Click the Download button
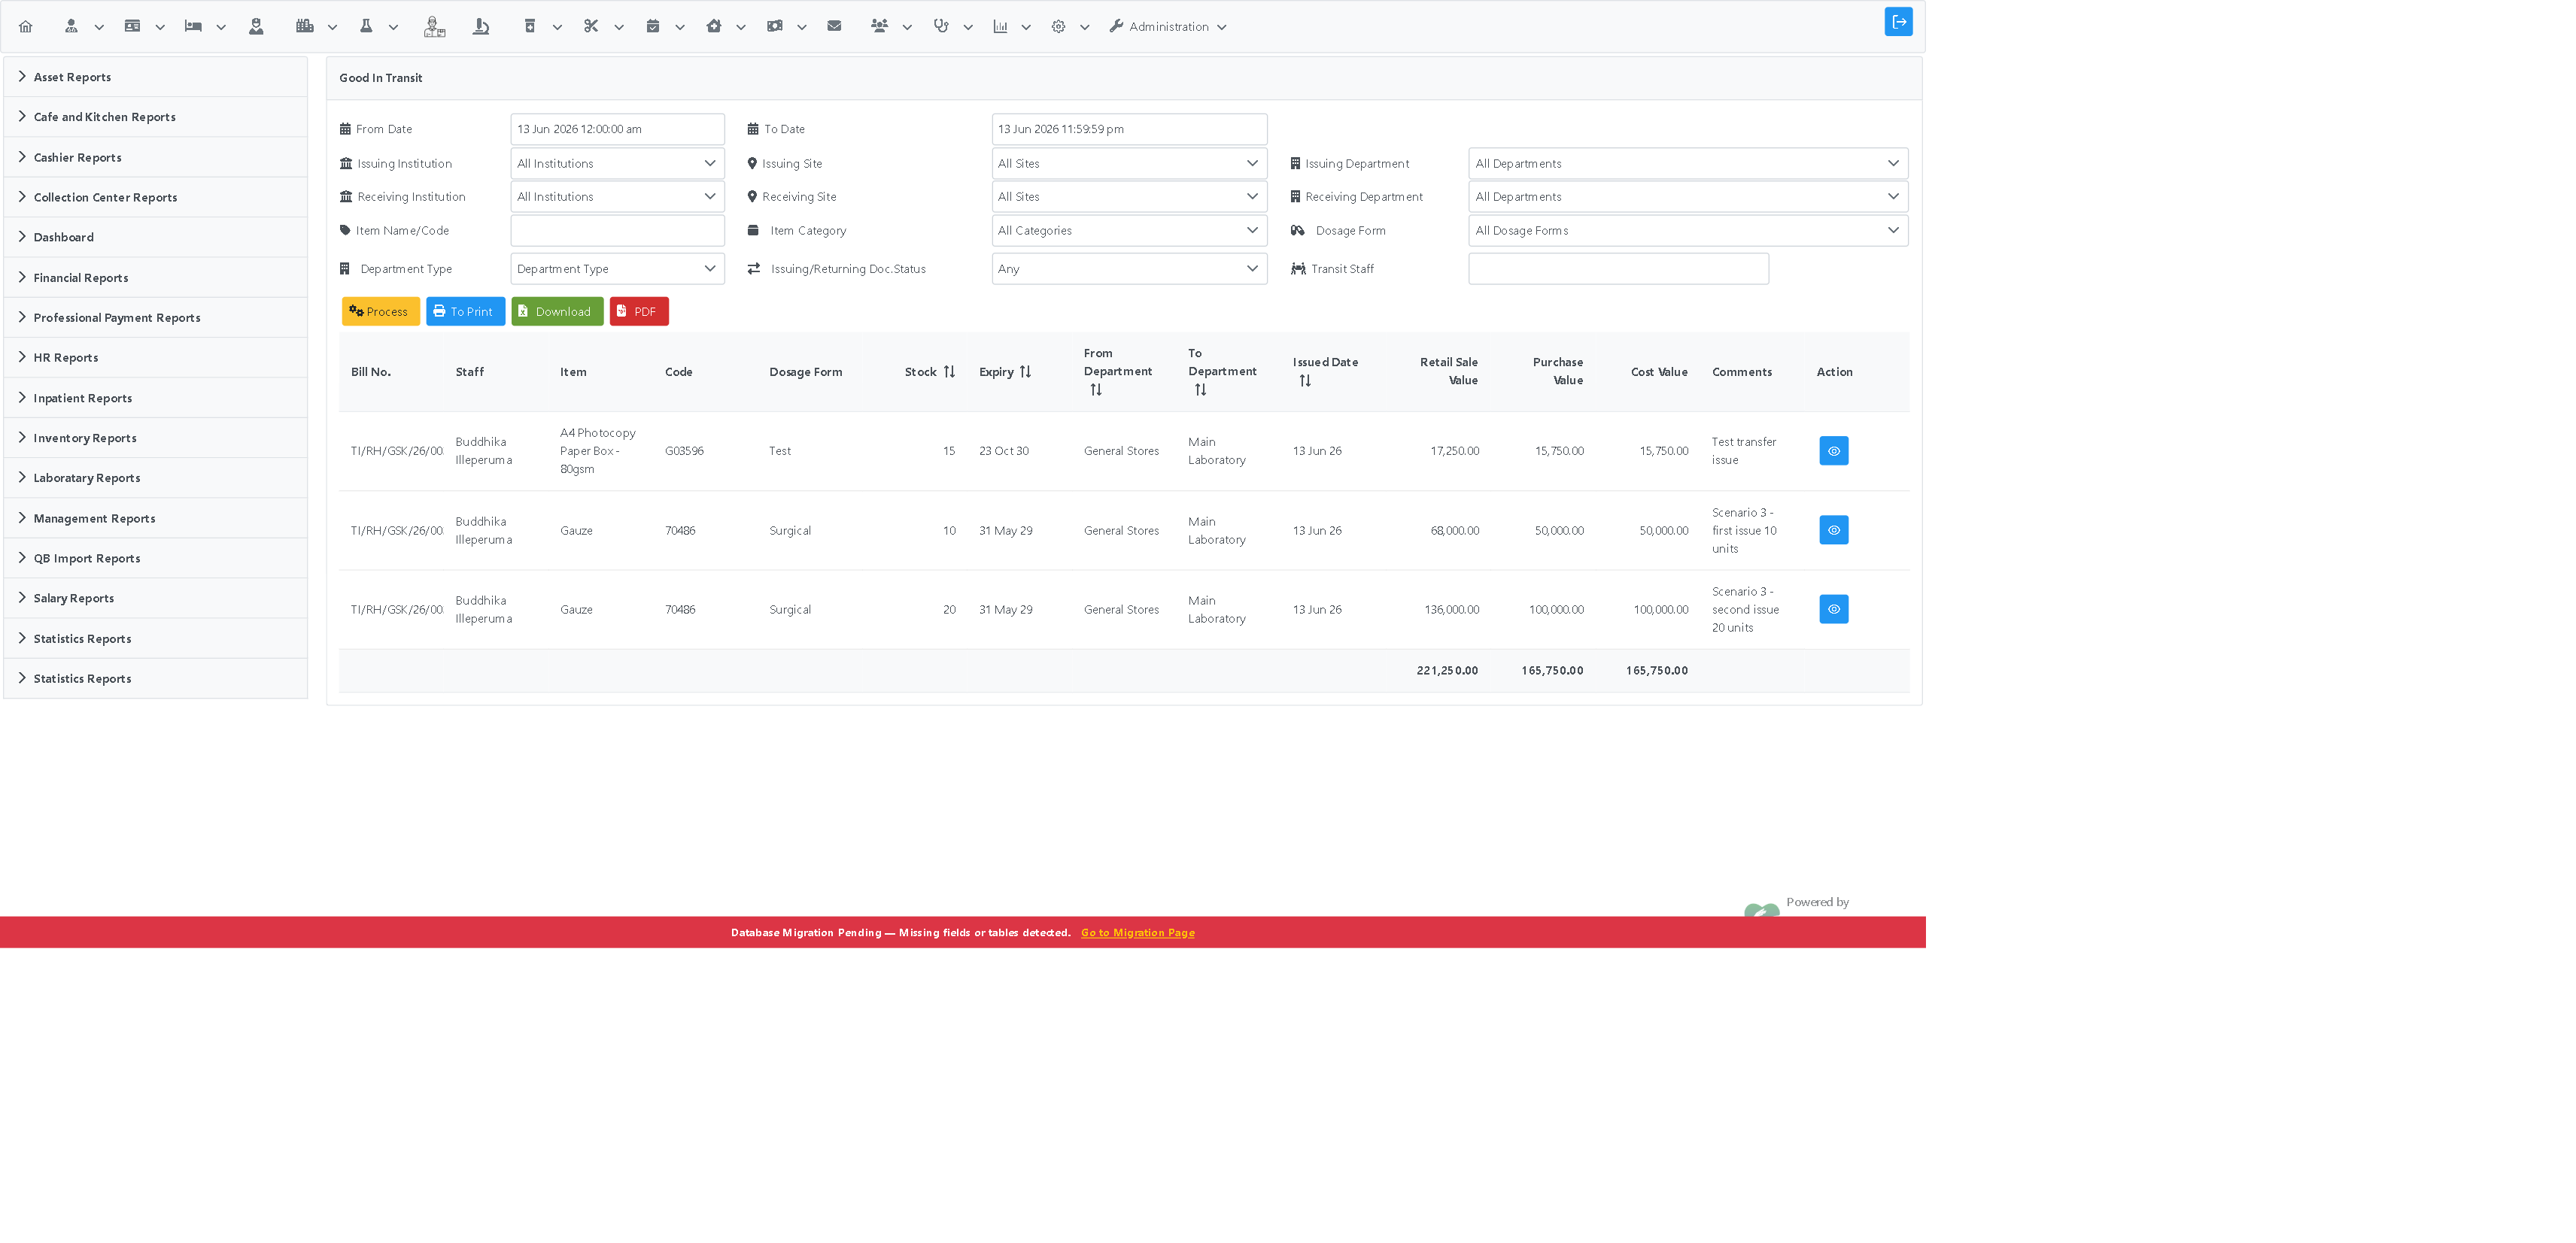The image size is (2576, 1243). (x=557, y=312)
